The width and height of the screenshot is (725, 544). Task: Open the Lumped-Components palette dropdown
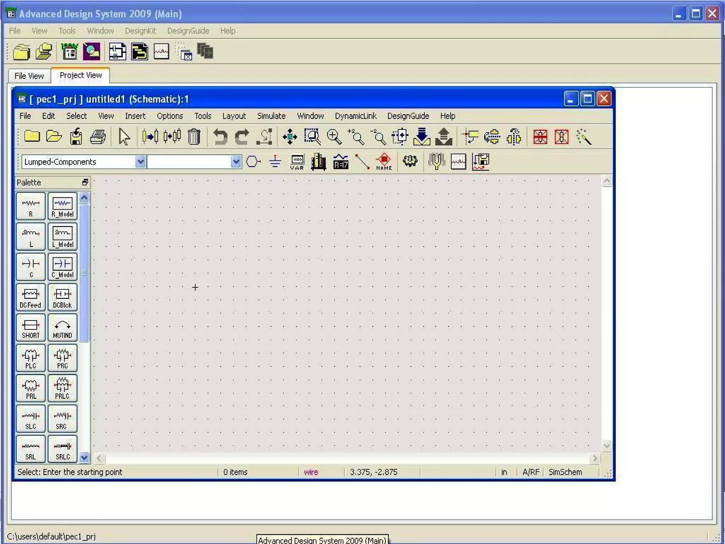[140, 162]
